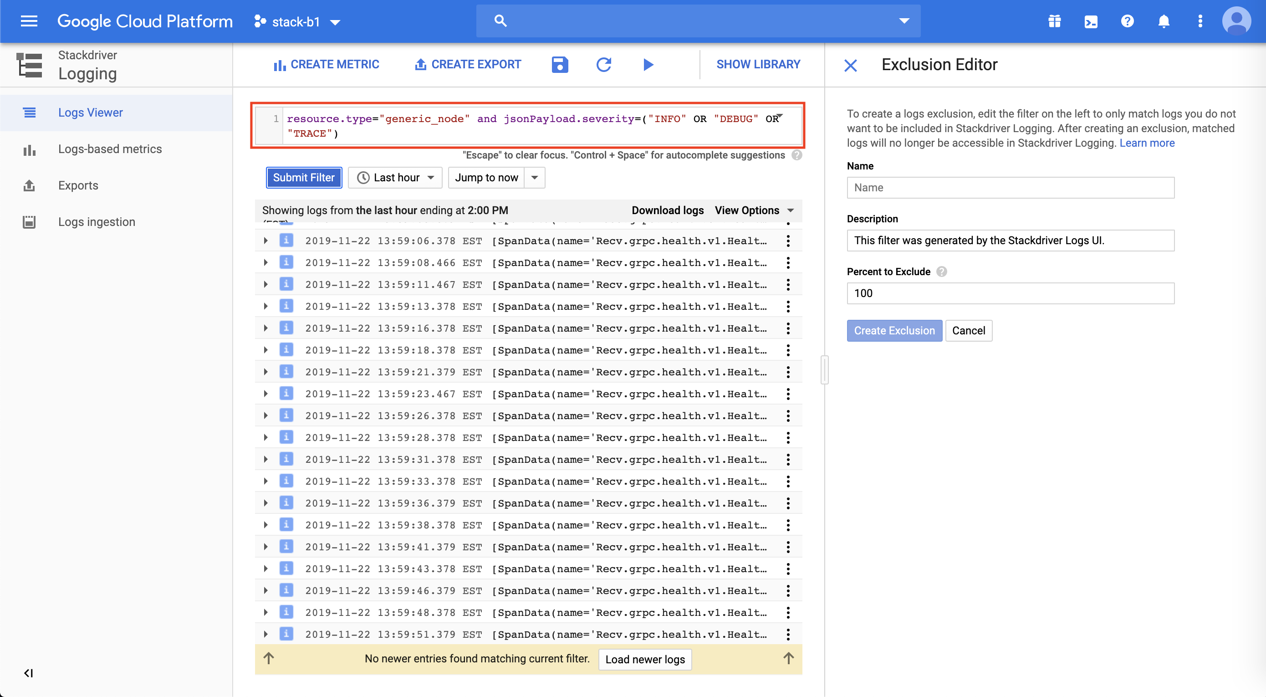This screenshot has width=1266, height=697.
Task: Open the gift free trial icon
Action: coord(1054,21)
